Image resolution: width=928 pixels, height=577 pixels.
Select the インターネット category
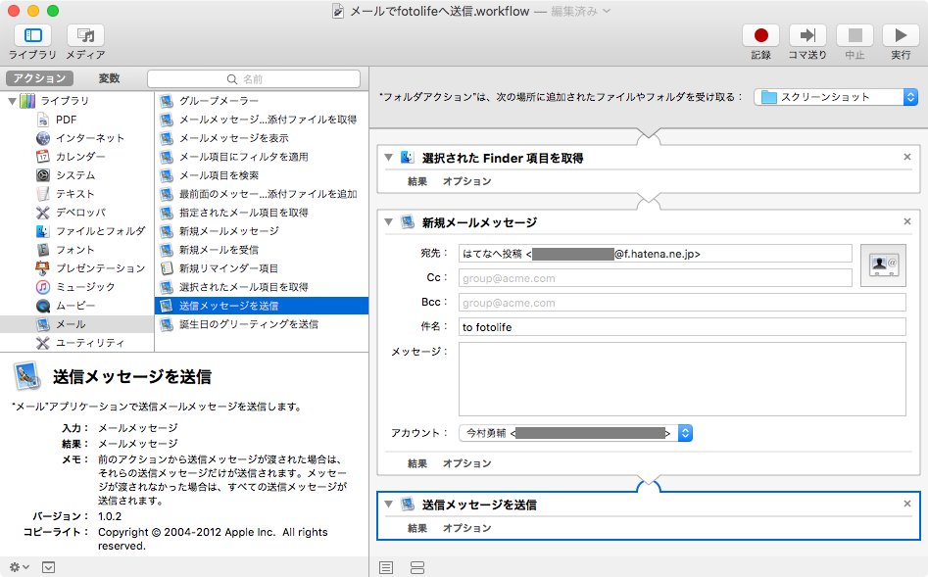click(x=90, y=138)
